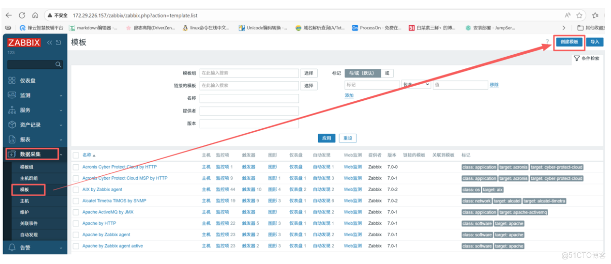611x264 pixels.
Task: Check Apache by Zabbix agent active checkbox
Action: coord(76,246)
